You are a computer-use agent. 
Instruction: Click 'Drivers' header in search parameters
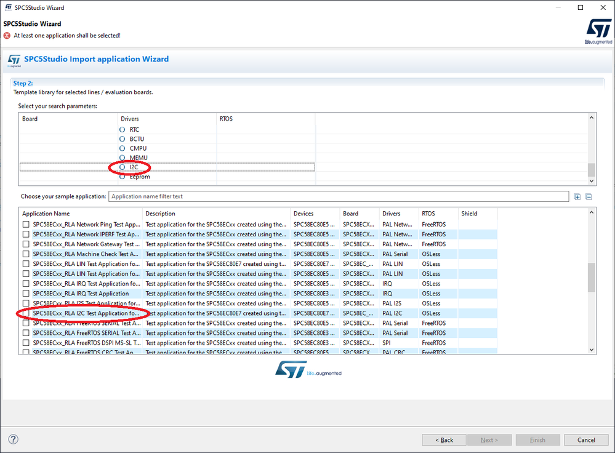pyautogui.click(x=130, y=119)
